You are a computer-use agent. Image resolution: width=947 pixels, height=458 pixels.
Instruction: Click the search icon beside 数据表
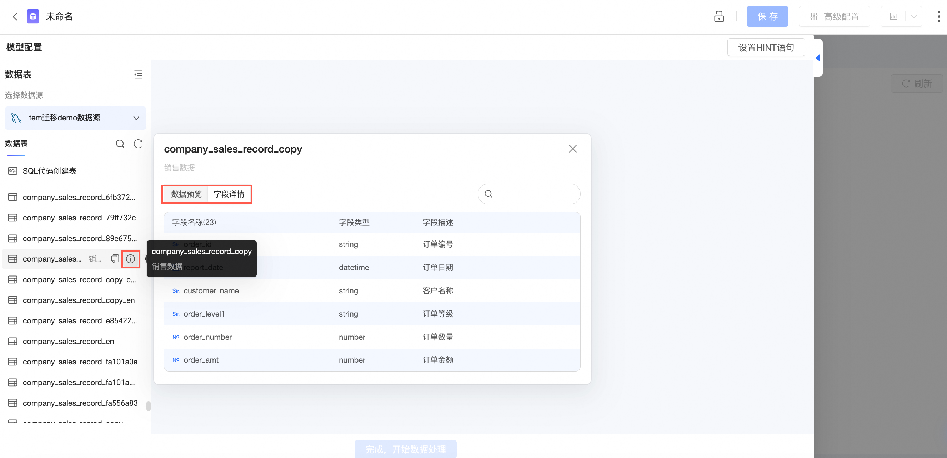[x=120, y=144]
